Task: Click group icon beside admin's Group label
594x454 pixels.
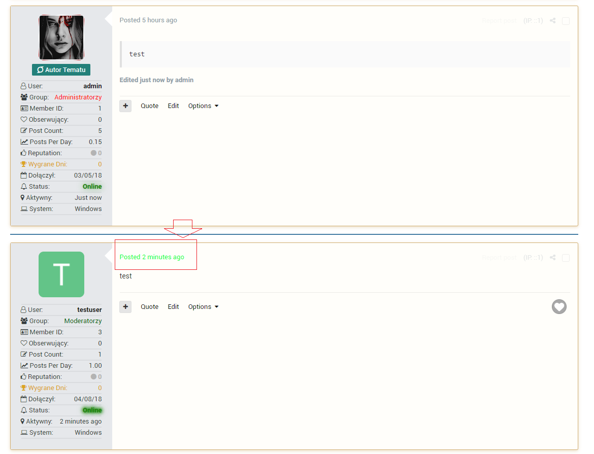Action: [x=24, y=97]
